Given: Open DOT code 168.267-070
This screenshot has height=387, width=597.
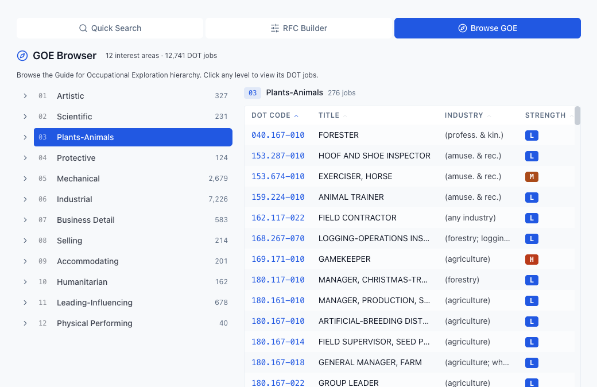Looking at the screenshot, I should pos(278,238).
